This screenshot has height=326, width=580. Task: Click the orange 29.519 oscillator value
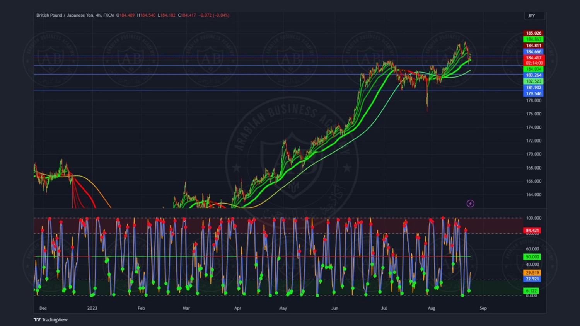(x=532, y=273)
